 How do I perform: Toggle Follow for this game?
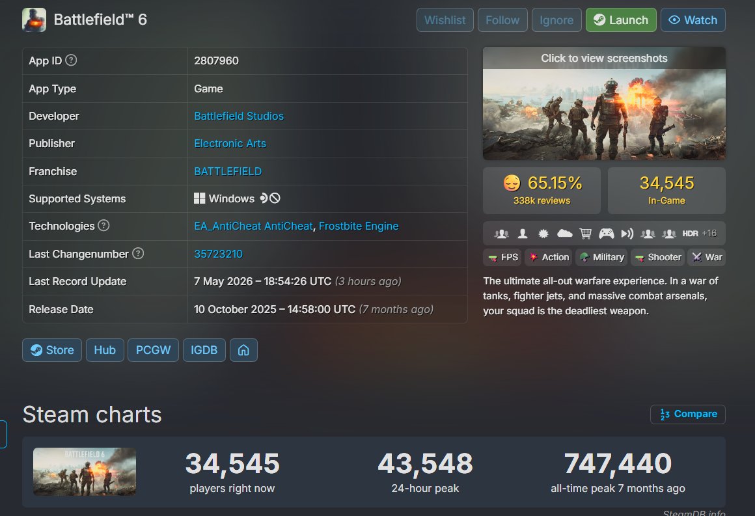[502, 20]
